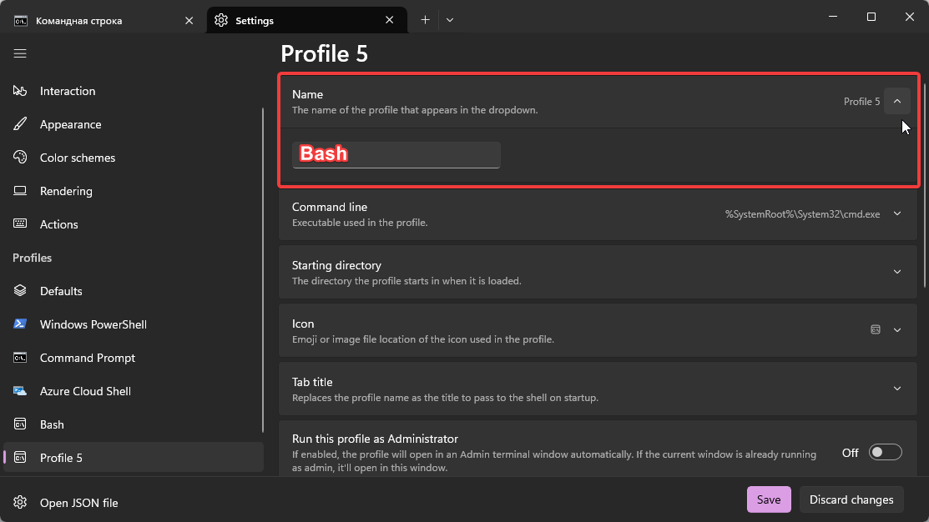
Task: Collapse the Name setting section
Action: [897, 102]
